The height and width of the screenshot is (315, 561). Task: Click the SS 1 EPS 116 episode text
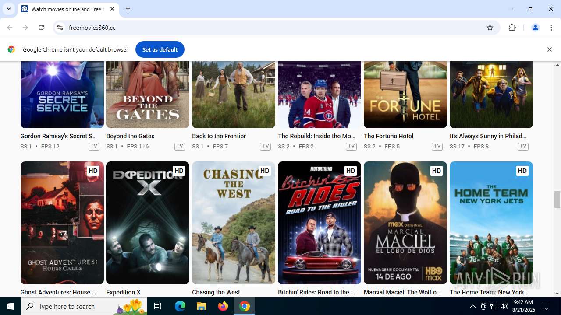coord(128,146)
